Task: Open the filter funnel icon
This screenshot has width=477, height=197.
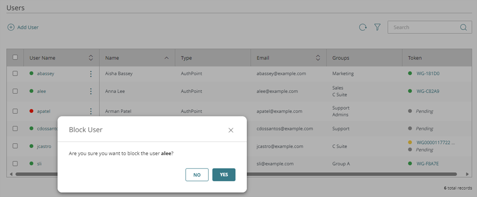Action: pos(377,27)
